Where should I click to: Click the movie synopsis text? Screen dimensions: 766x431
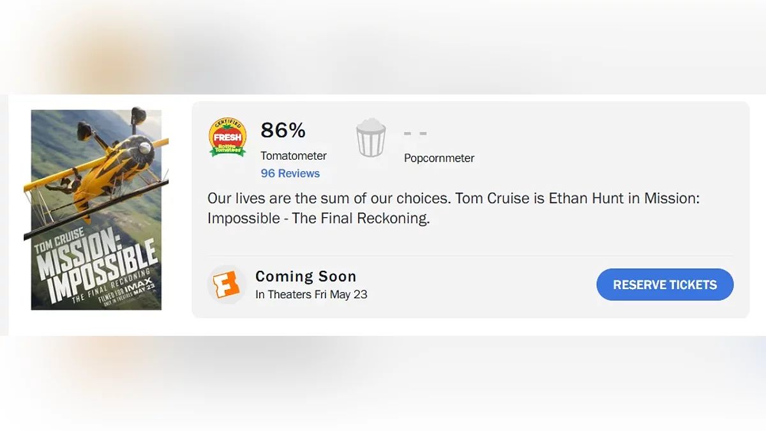click(453, 208)
